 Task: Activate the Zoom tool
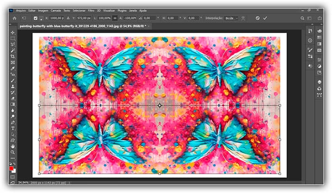[x=13, y=152]
